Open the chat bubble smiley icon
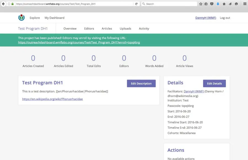Image resolution: width=248 pixels, height=160 pixels. [x=236, y=4]
